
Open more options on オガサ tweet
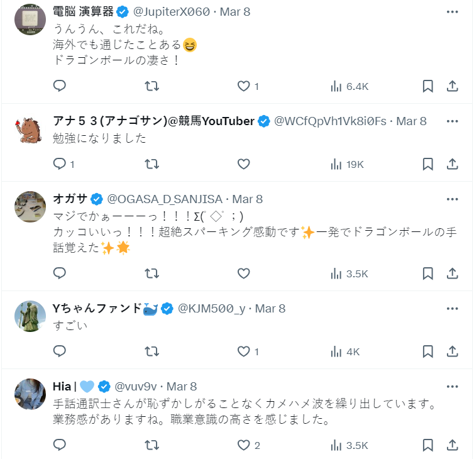click(452, 199)
